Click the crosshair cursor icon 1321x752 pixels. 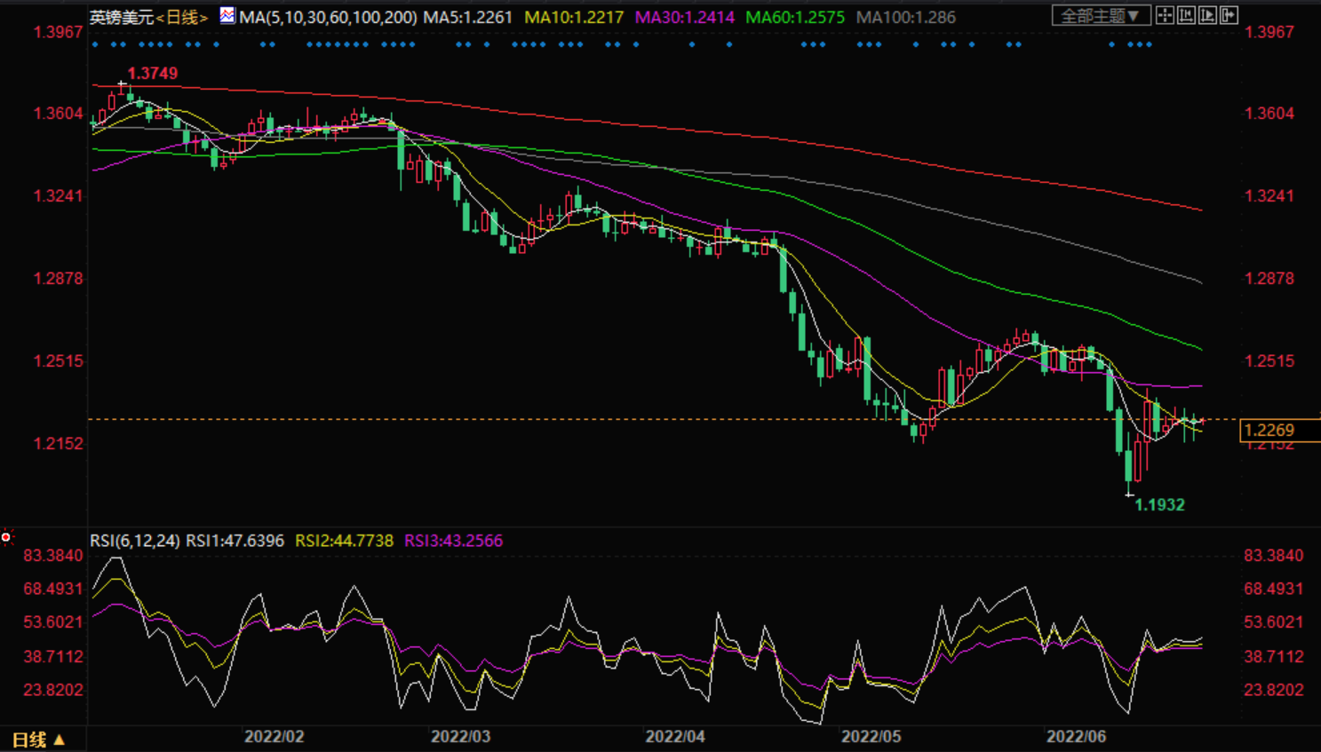(x=1165, y=15)
